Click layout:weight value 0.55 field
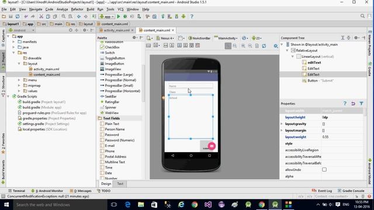The image size is (374, 210). [x=342, y=137]
